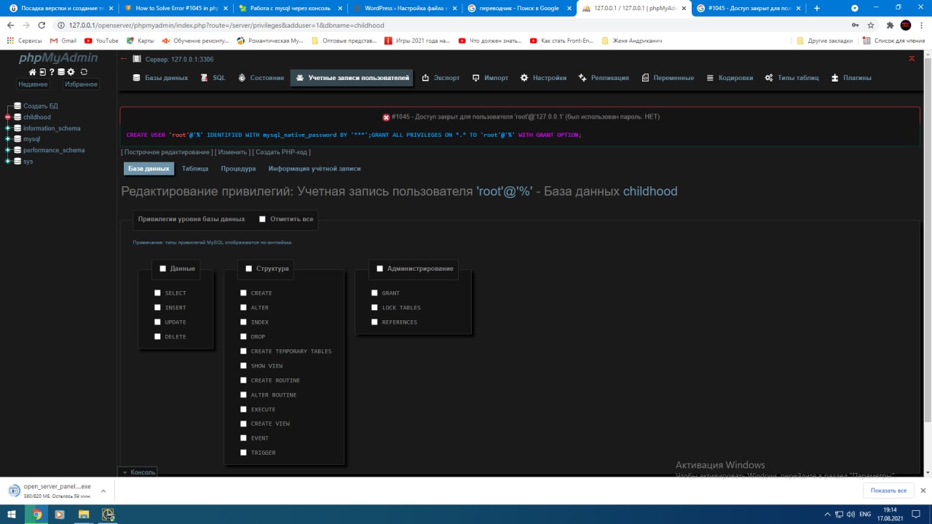The image size is (932, 524).
Task: Bookmark the page with the star icon
Action: [871, 25]
